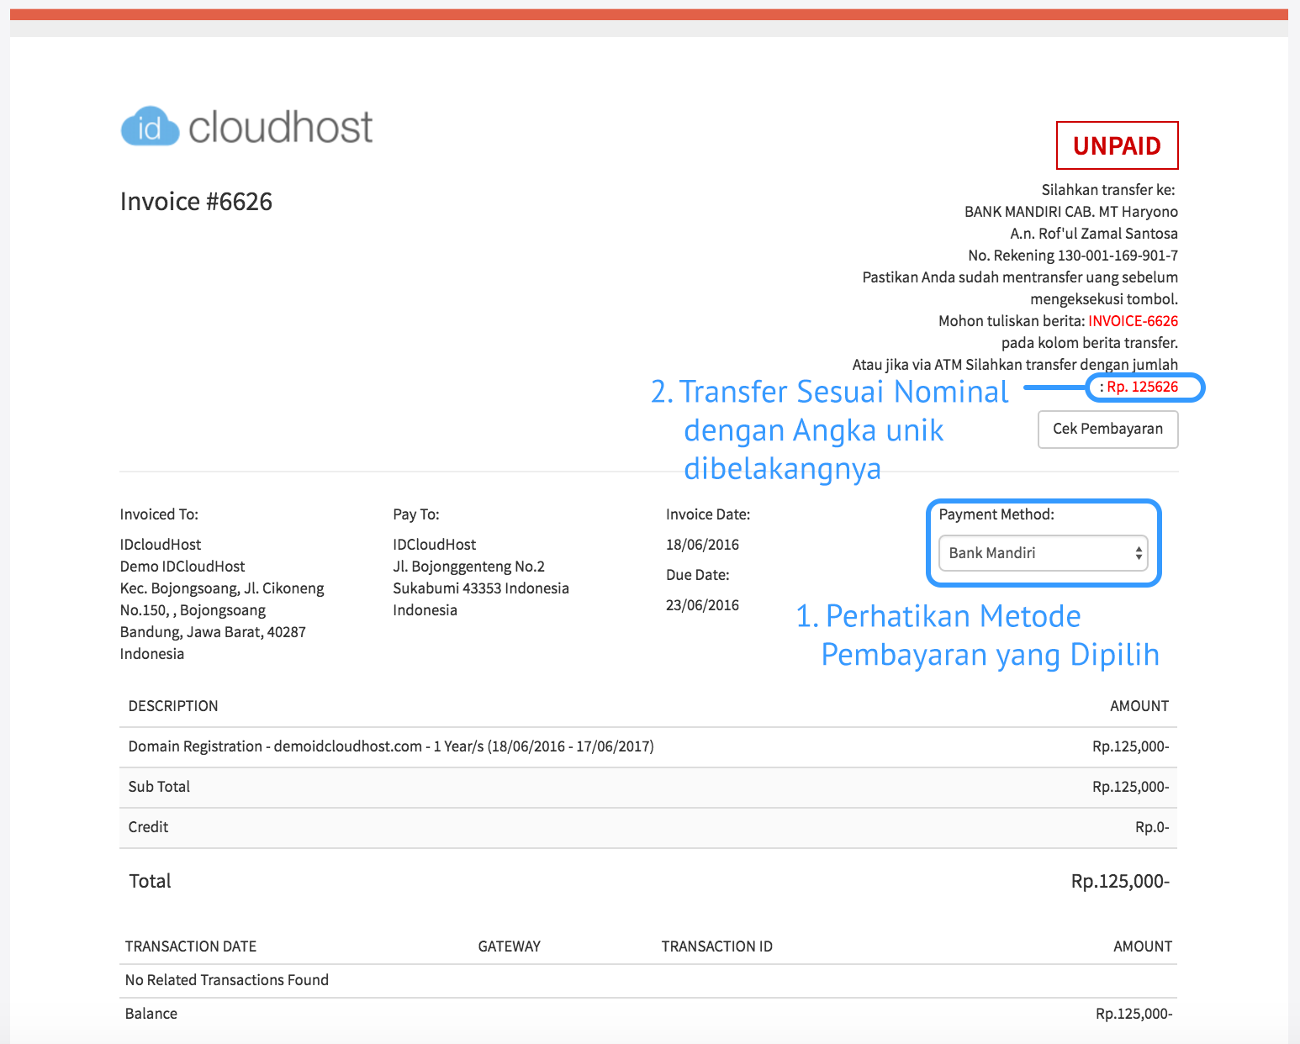The width and height of the screenshot is (1300, 1044).
Task: Expand the payment method selector to change banks
Action: [x=1043, y=553]
